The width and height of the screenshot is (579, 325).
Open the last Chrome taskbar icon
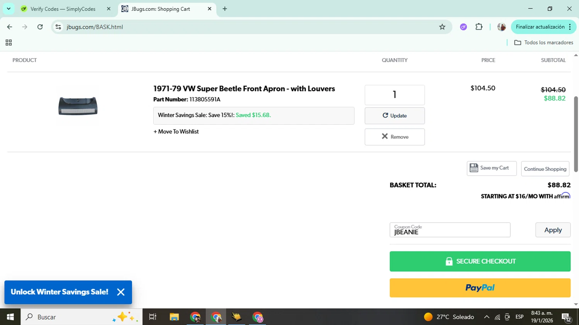[257, 317]
